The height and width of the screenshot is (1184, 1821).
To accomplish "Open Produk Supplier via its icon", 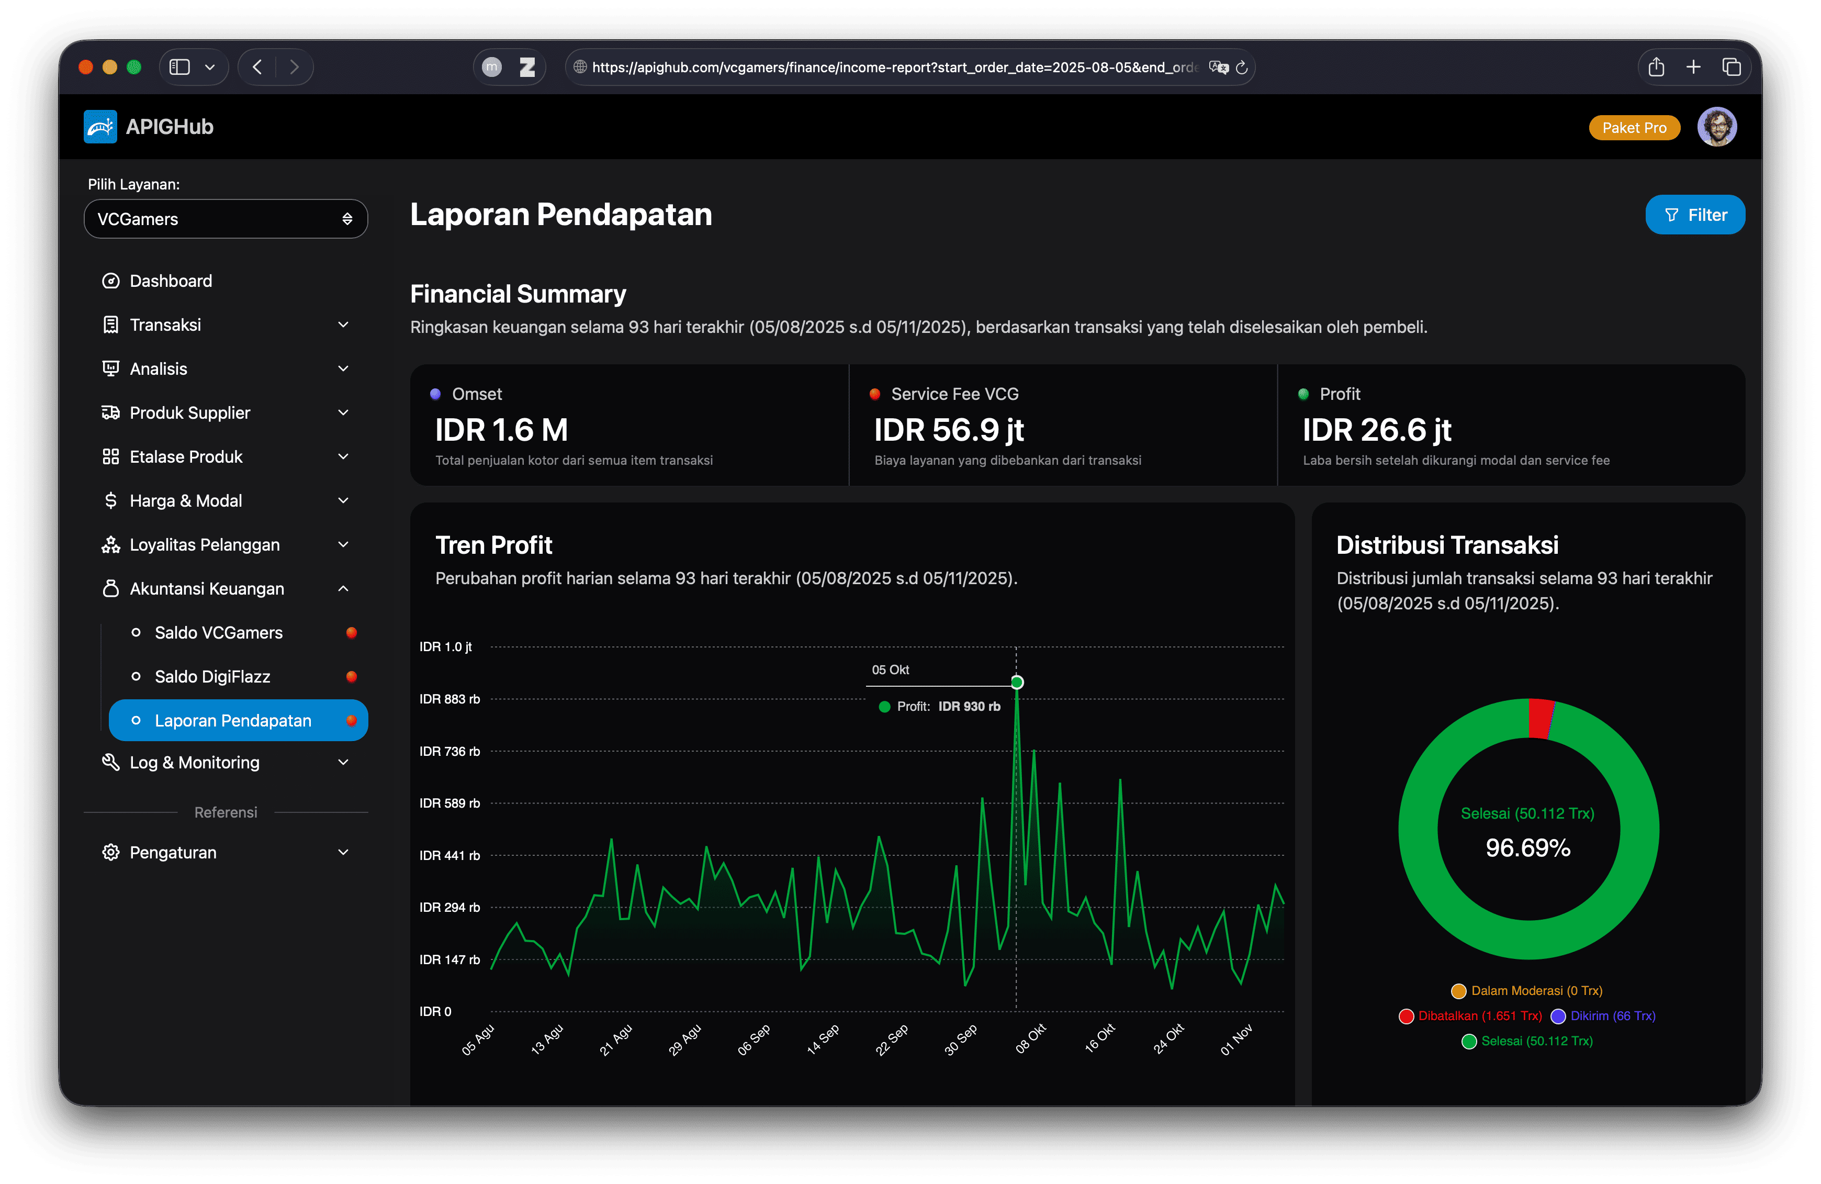I will tap(111, 412).
